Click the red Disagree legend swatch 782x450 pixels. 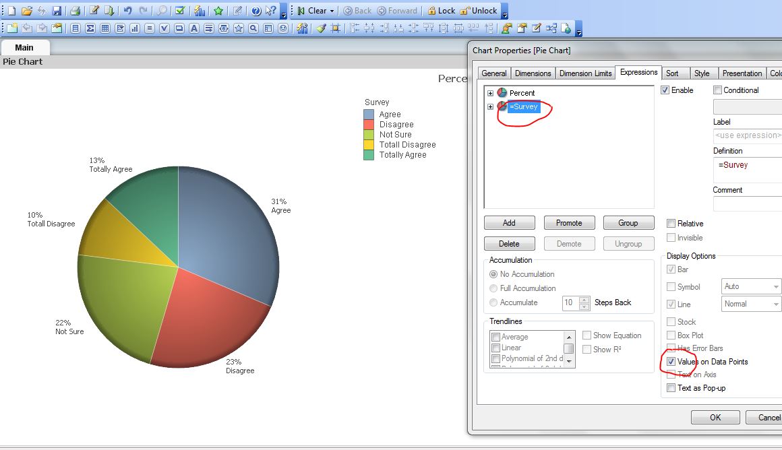tap(369, 125)
